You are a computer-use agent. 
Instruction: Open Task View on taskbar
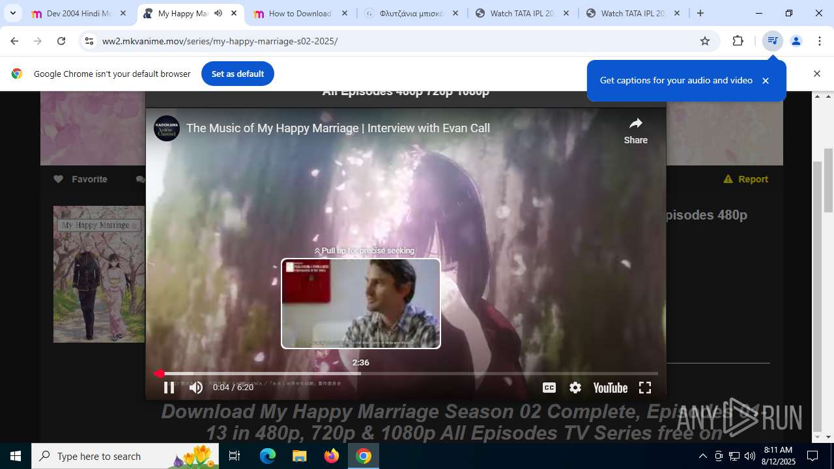[235, 456]
